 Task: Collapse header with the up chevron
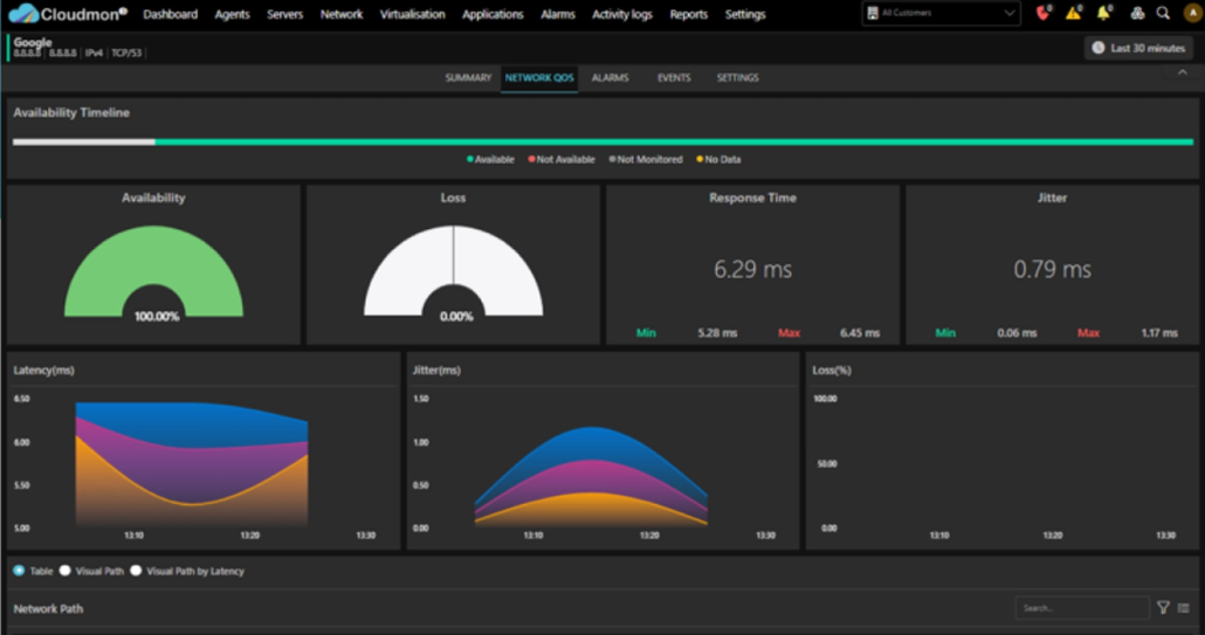tap(1182, 72)
